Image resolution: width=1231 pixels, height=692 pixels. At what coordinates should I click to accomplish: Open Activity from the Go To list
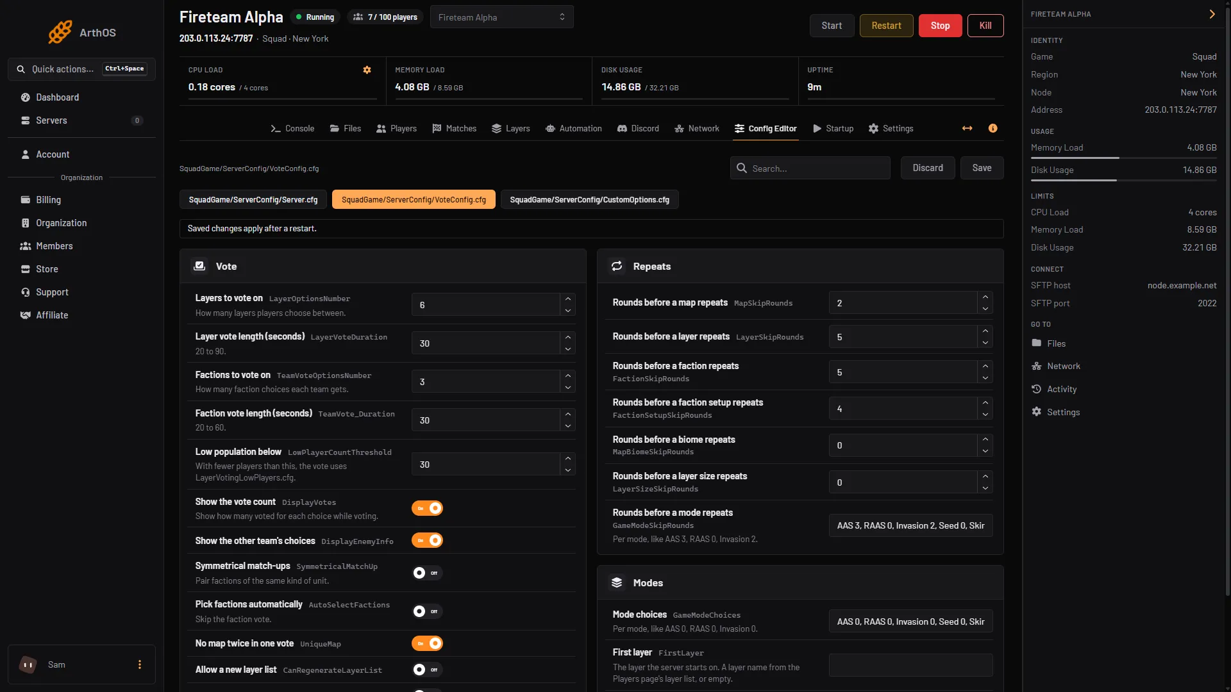click(x=1054, y=389)
